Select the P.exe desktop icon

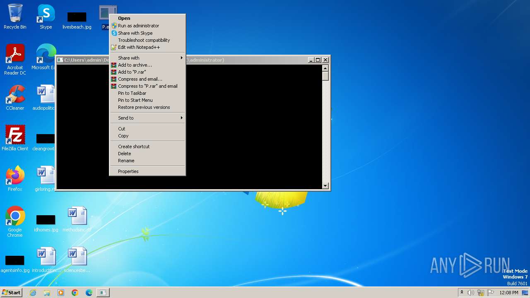(x=106, y=17)
